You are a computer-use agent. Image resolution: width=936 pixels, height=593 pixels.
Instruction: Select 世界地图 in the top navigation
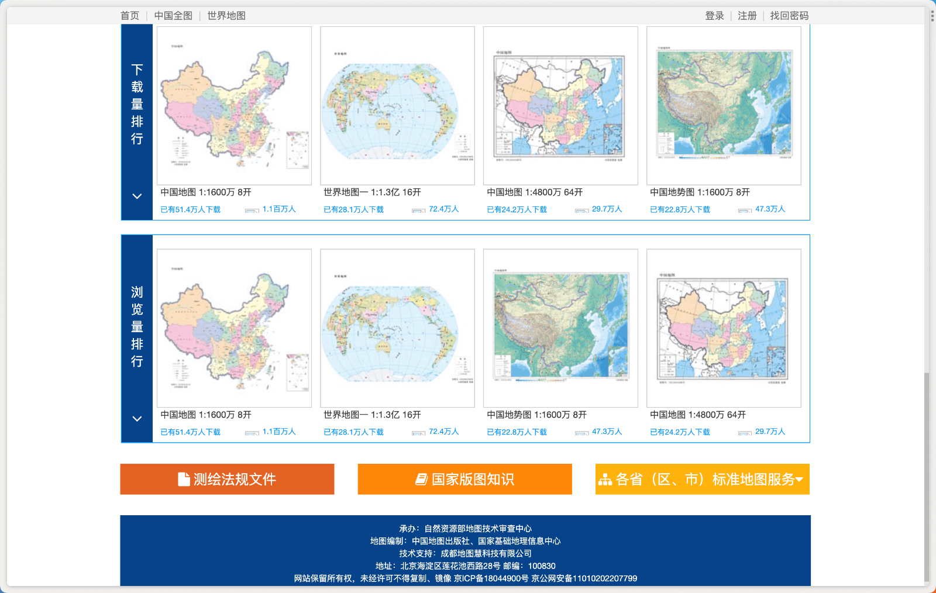pyautogui.click(x=225, y=16)
